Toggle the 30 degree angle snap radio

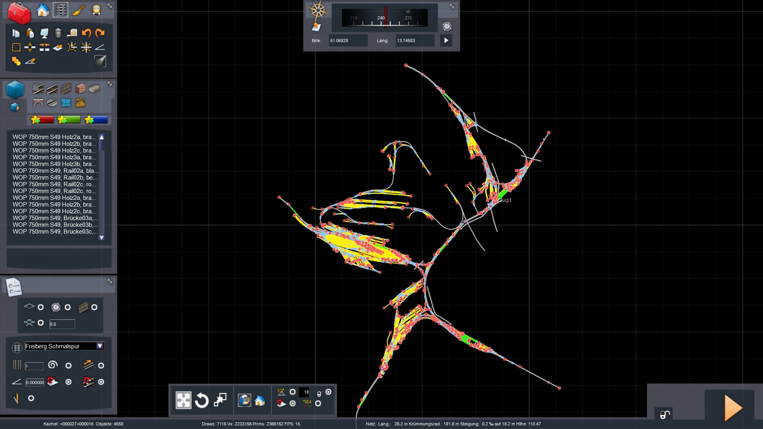pos(292,392)
